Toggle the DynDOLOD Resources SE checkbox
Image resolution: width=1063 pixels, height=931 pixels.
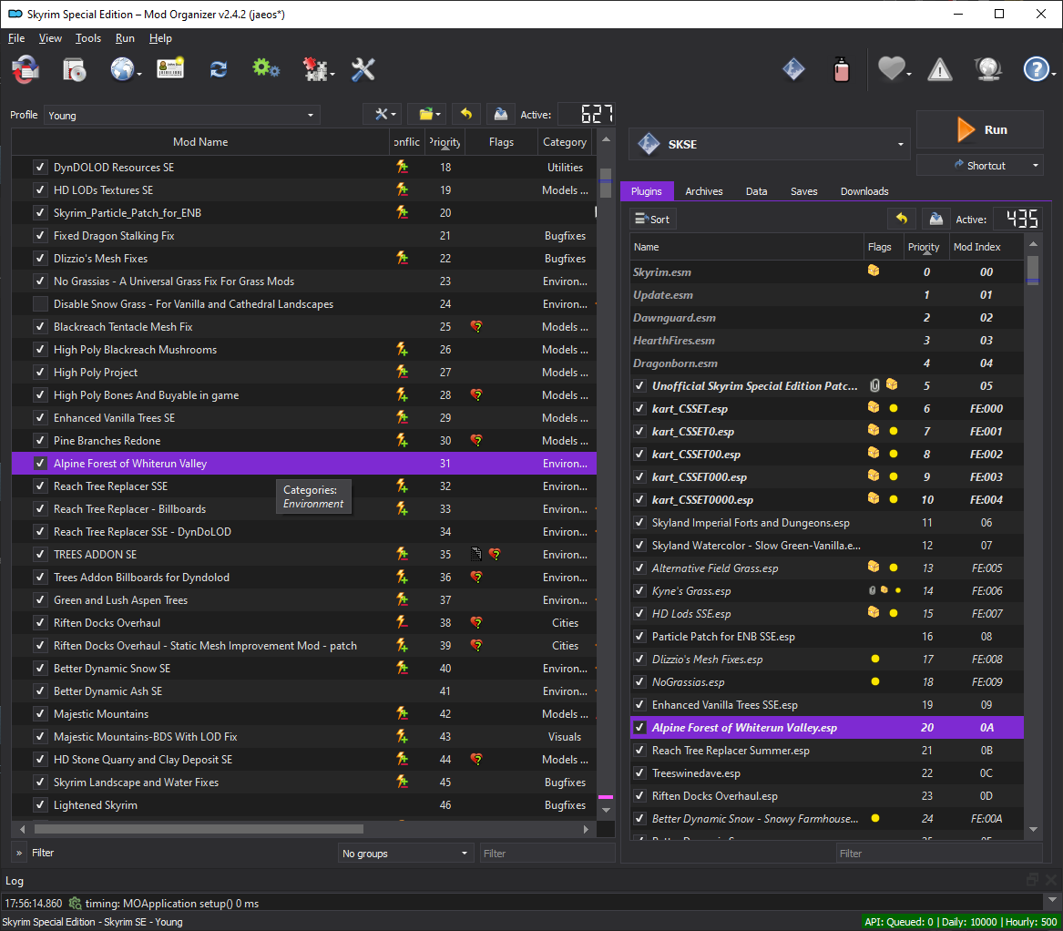pos(40,167)
